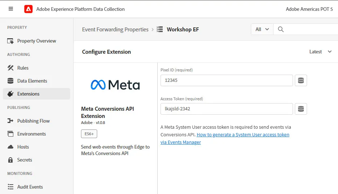Viewport: 338px width, 194px height.
Task: Open Hosts page
Action: click(x=36, y=147)
